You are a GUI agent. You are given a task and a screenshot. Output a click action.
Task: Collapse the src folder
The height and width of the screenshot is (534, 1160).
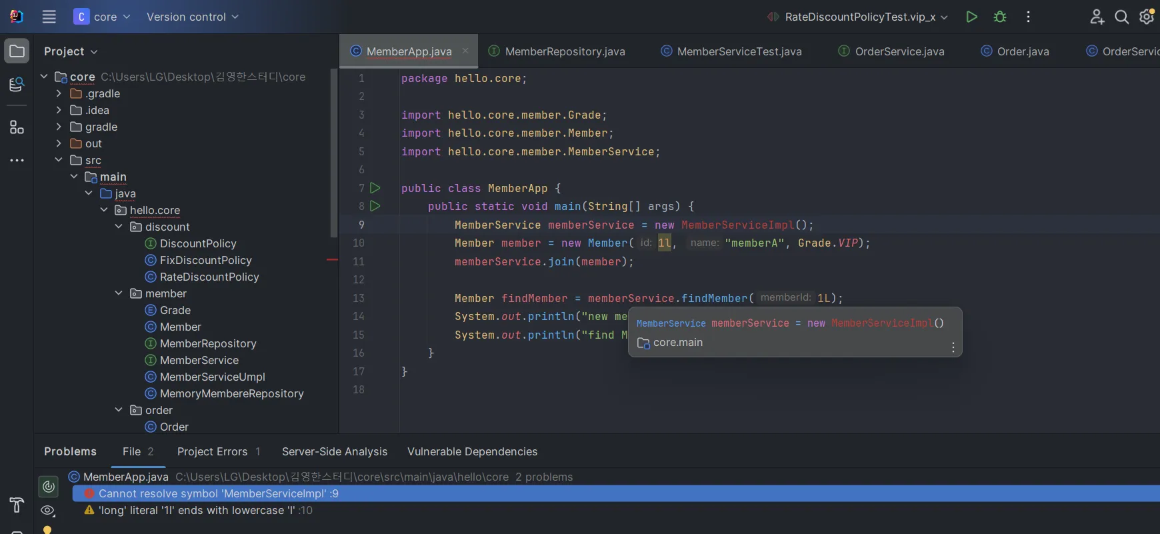click(x=59, y=160)
